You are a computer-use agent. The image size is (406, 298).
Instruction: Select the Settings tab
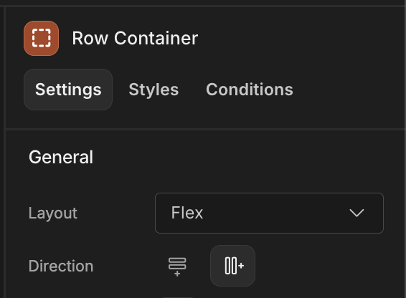tap(68, 90)
